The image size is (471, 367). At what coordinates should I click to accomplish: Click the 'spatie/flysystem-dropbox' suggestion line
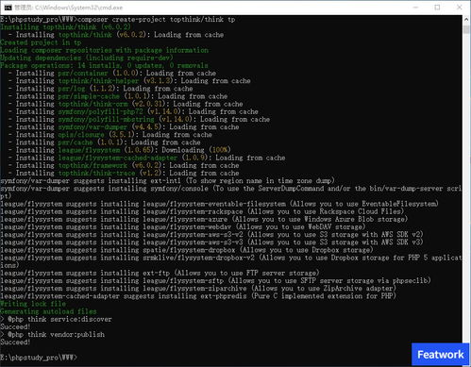coord(187,250)
